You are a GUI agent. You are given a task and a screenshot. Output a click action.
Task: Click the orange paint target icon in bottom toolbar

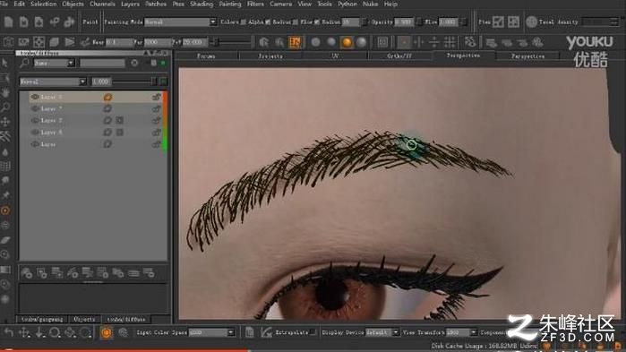pyautogui.click(x=107, y=332)
